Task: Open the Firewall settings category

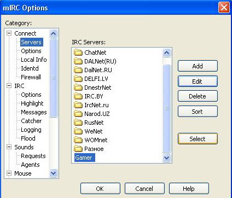Action: pos(31,77)
